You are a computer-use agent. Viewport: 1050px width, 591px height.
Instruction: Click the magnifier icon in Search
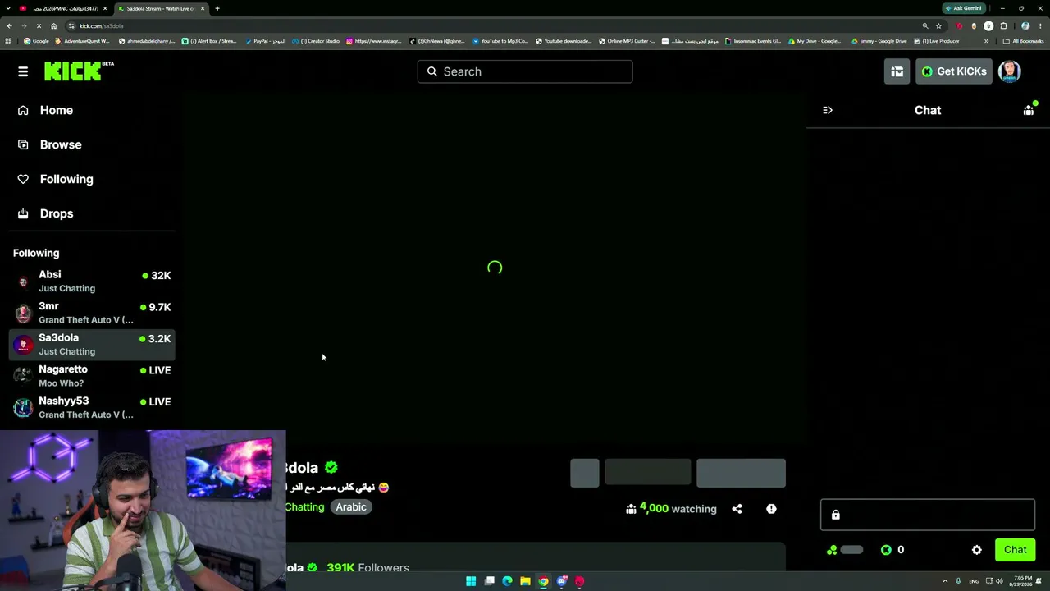click(x=432, y=71)
